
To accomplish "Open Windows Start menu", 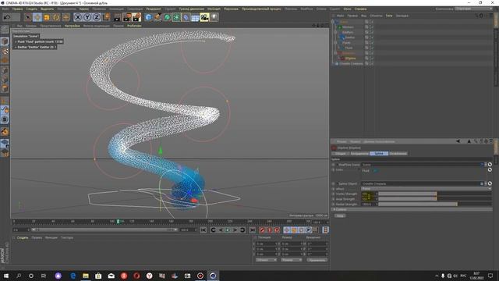I will pyautogui.click(x=6, y=276).
